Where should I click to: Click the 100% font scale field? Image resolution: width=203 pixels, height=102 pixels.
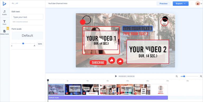40,44
